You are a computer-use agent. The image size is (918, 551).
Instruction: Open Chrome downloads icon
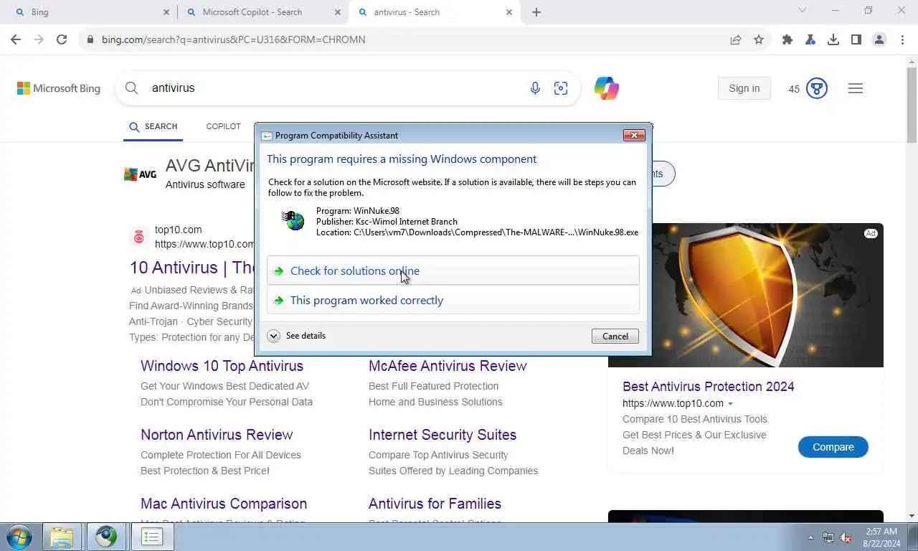(833, 39)
